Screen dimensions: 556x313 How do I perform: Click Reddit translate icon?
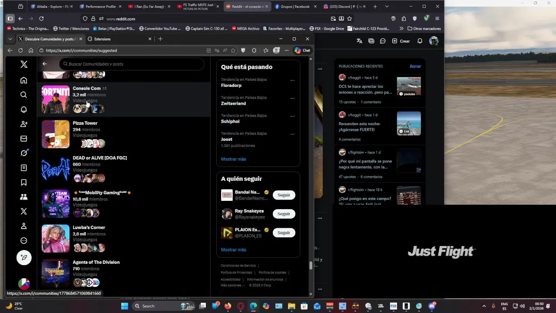click(x=359, y=41)
